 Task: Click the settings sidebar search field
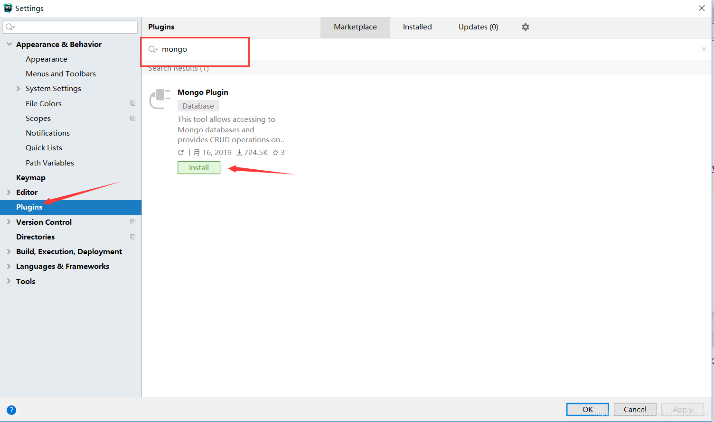[70, 27]
